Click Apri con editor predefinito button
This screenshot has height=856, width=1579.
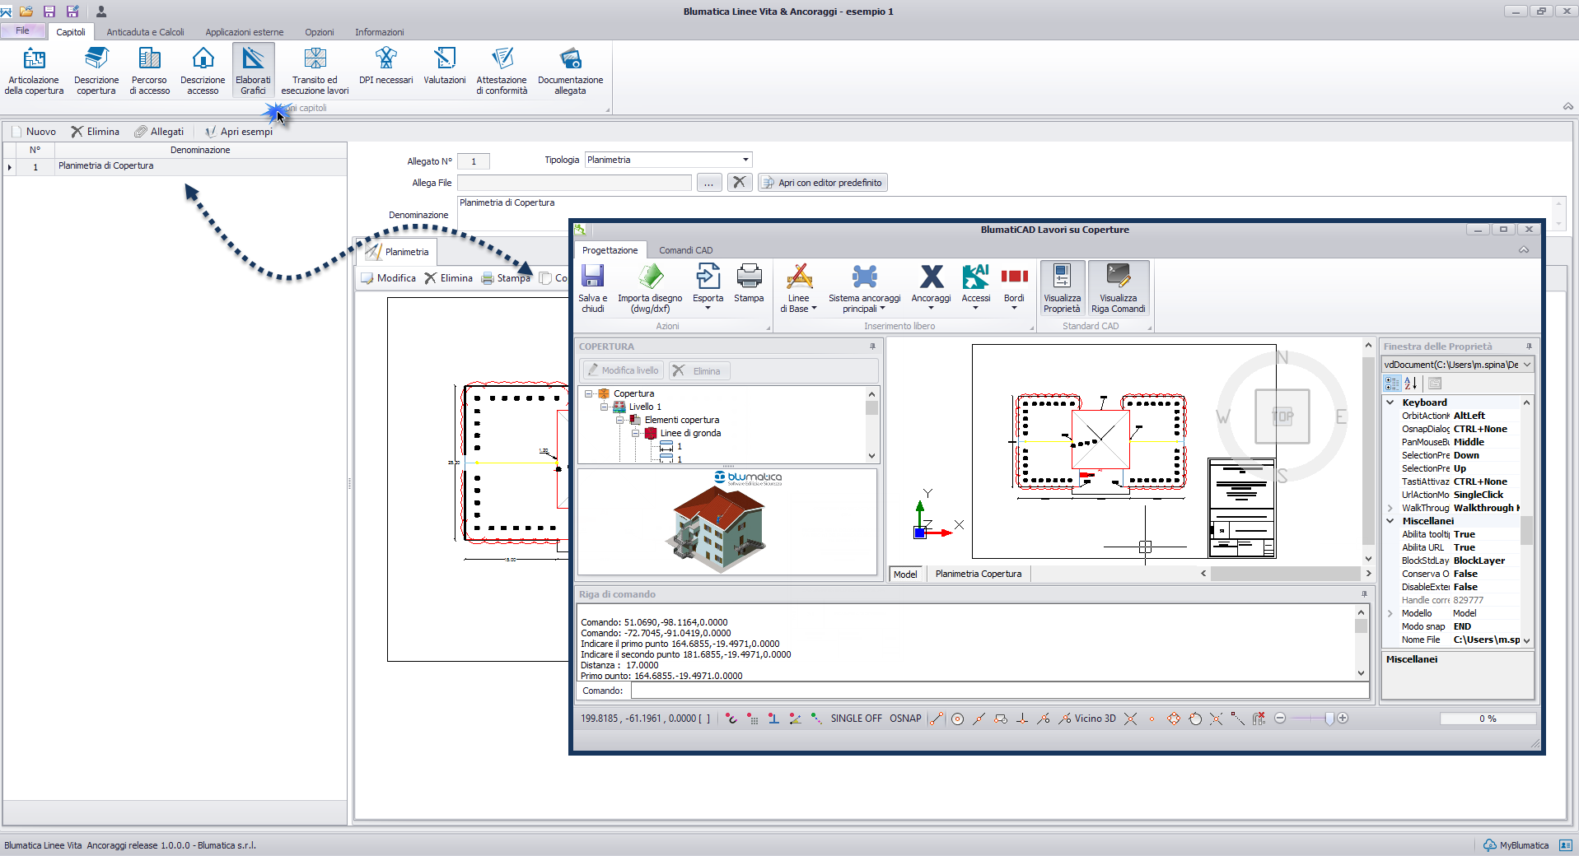(822, 183)
